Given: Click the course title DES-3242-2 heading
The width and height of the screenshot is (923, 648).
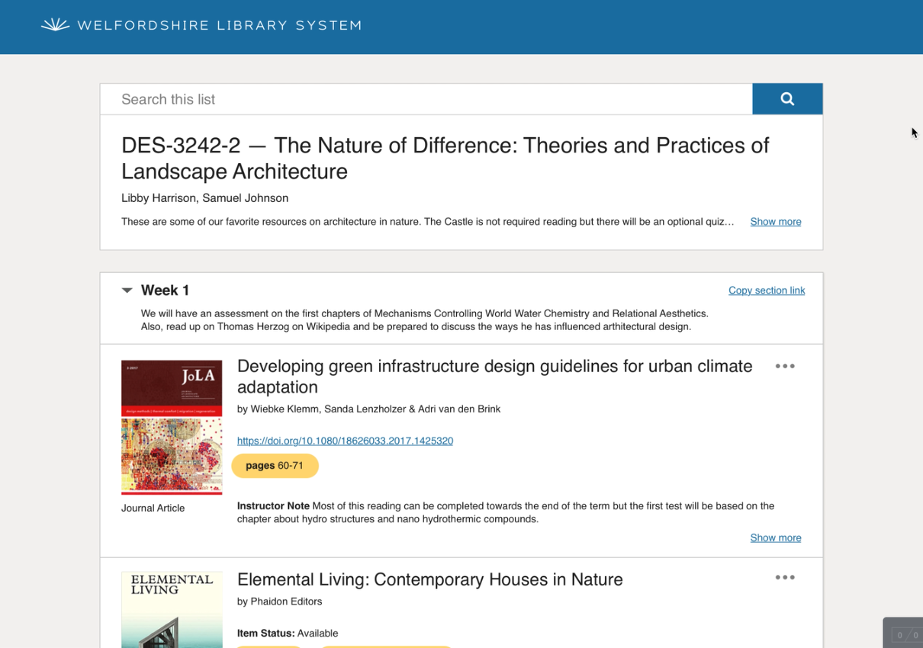Looking at the screenshot, I should click(x=445, y=158).
